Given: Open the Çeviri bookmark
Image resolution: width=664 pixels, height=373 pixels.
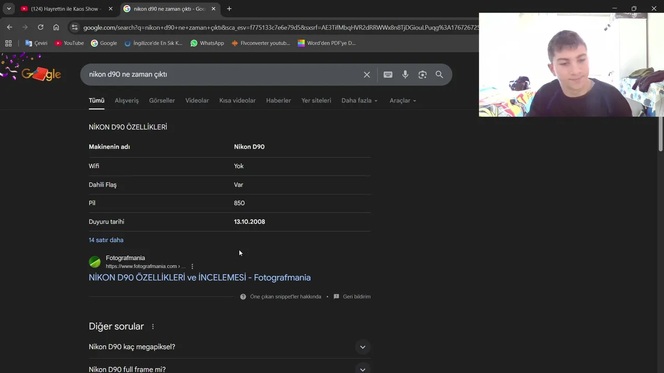Looking at the screenshot, I should click(x=36, y=43).
